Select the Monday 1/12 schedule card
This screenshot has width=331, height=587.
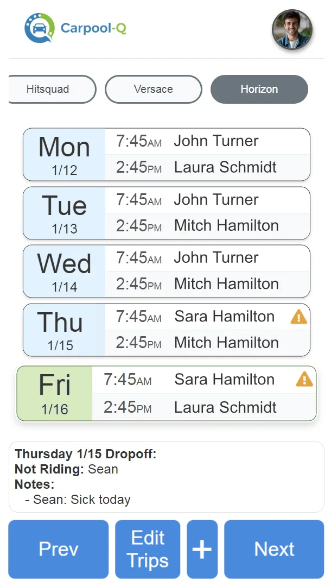point(64,154)
